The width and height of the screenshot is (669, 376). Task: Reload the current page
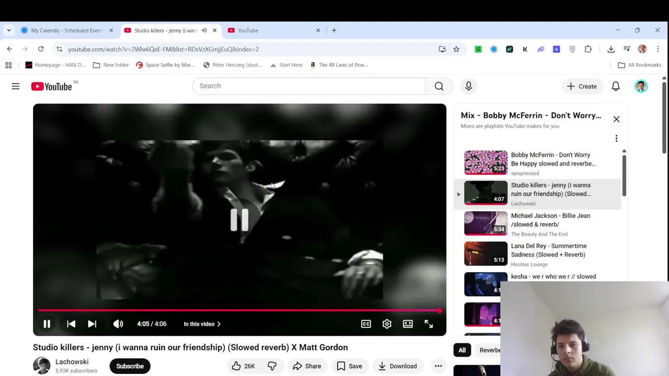click(41, 49)
